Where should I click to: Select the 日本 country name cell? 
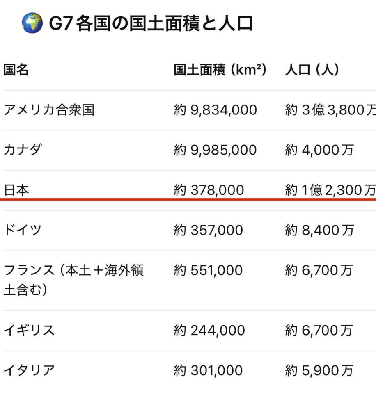tap(16, 190)
